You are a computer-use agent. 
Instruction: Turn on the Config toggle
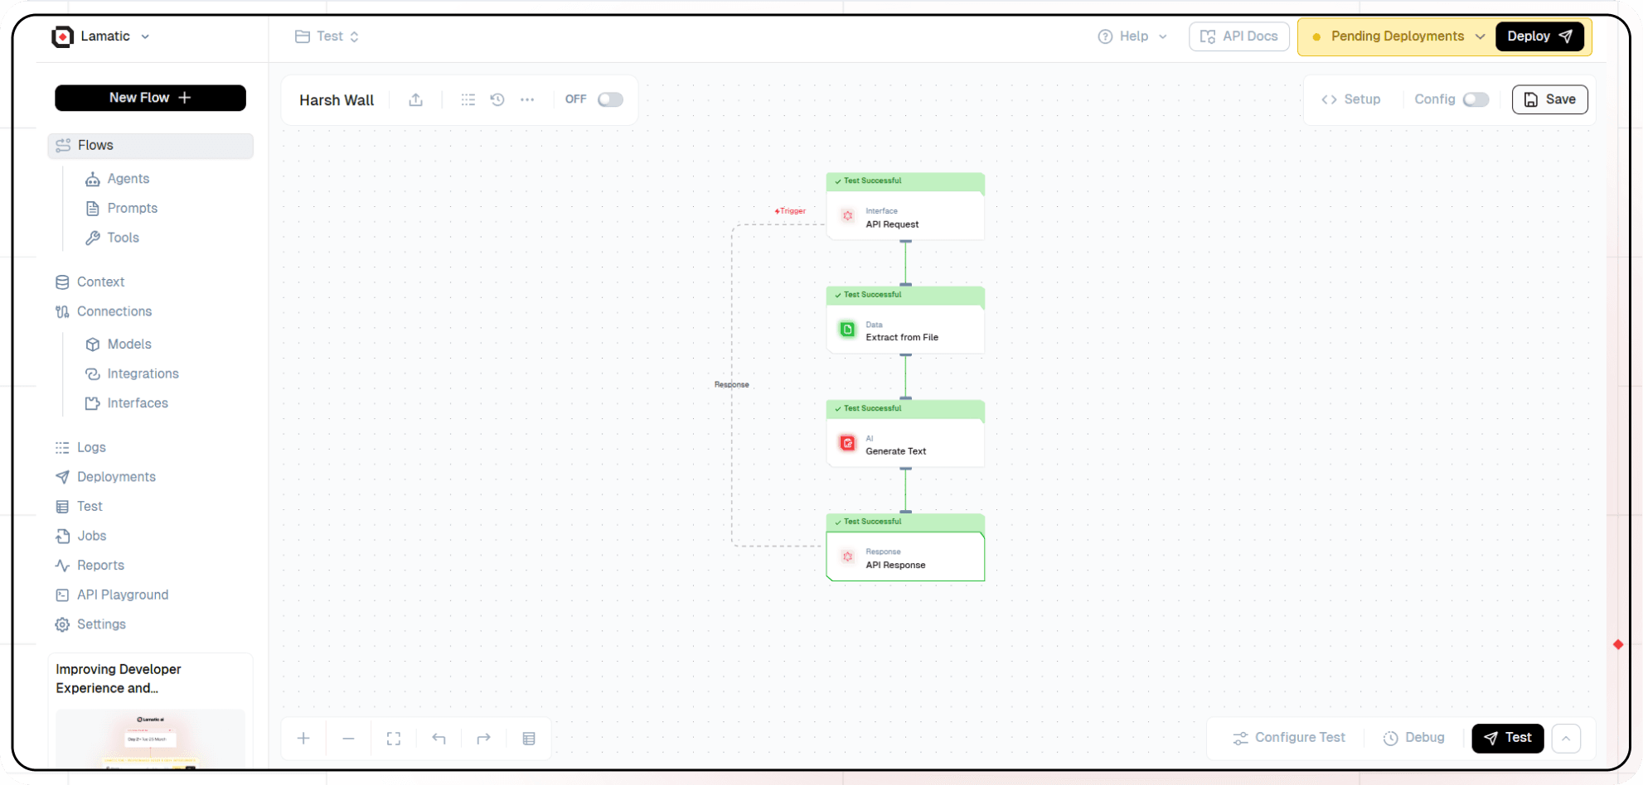1476,99
